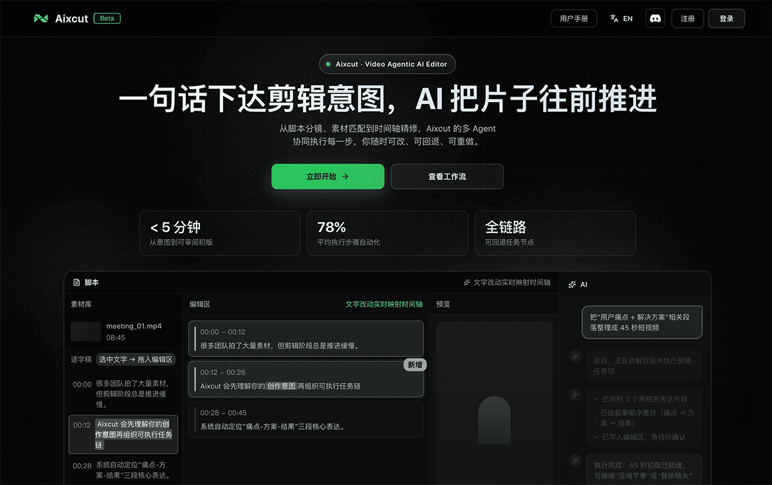The width and height of the screenshot is (772, 485).
Task: Open the 用户手册 user manual
Action: click(573, 19)
